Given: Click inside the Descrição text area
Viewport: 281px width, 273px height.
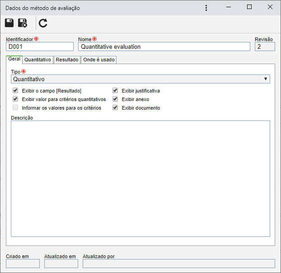Looking at the screenshot, I should click(x=140, y=179).
